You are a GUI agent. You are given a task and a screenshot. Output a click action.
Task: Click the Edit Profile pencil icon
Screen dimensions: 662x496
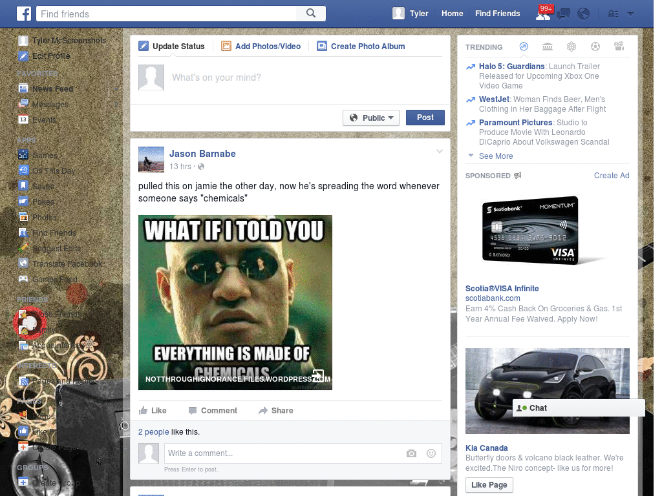click(x=23, y=56)
